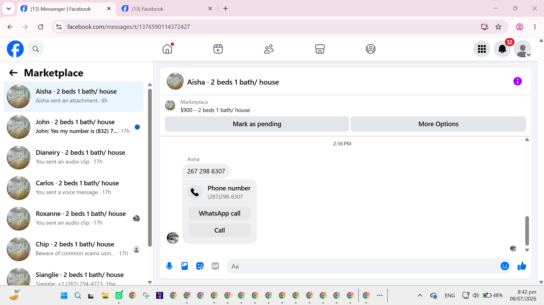Click the back arrow beside Marketplace heading
Viewport: 544px width, 305px height.
click(x=13, y=73)
